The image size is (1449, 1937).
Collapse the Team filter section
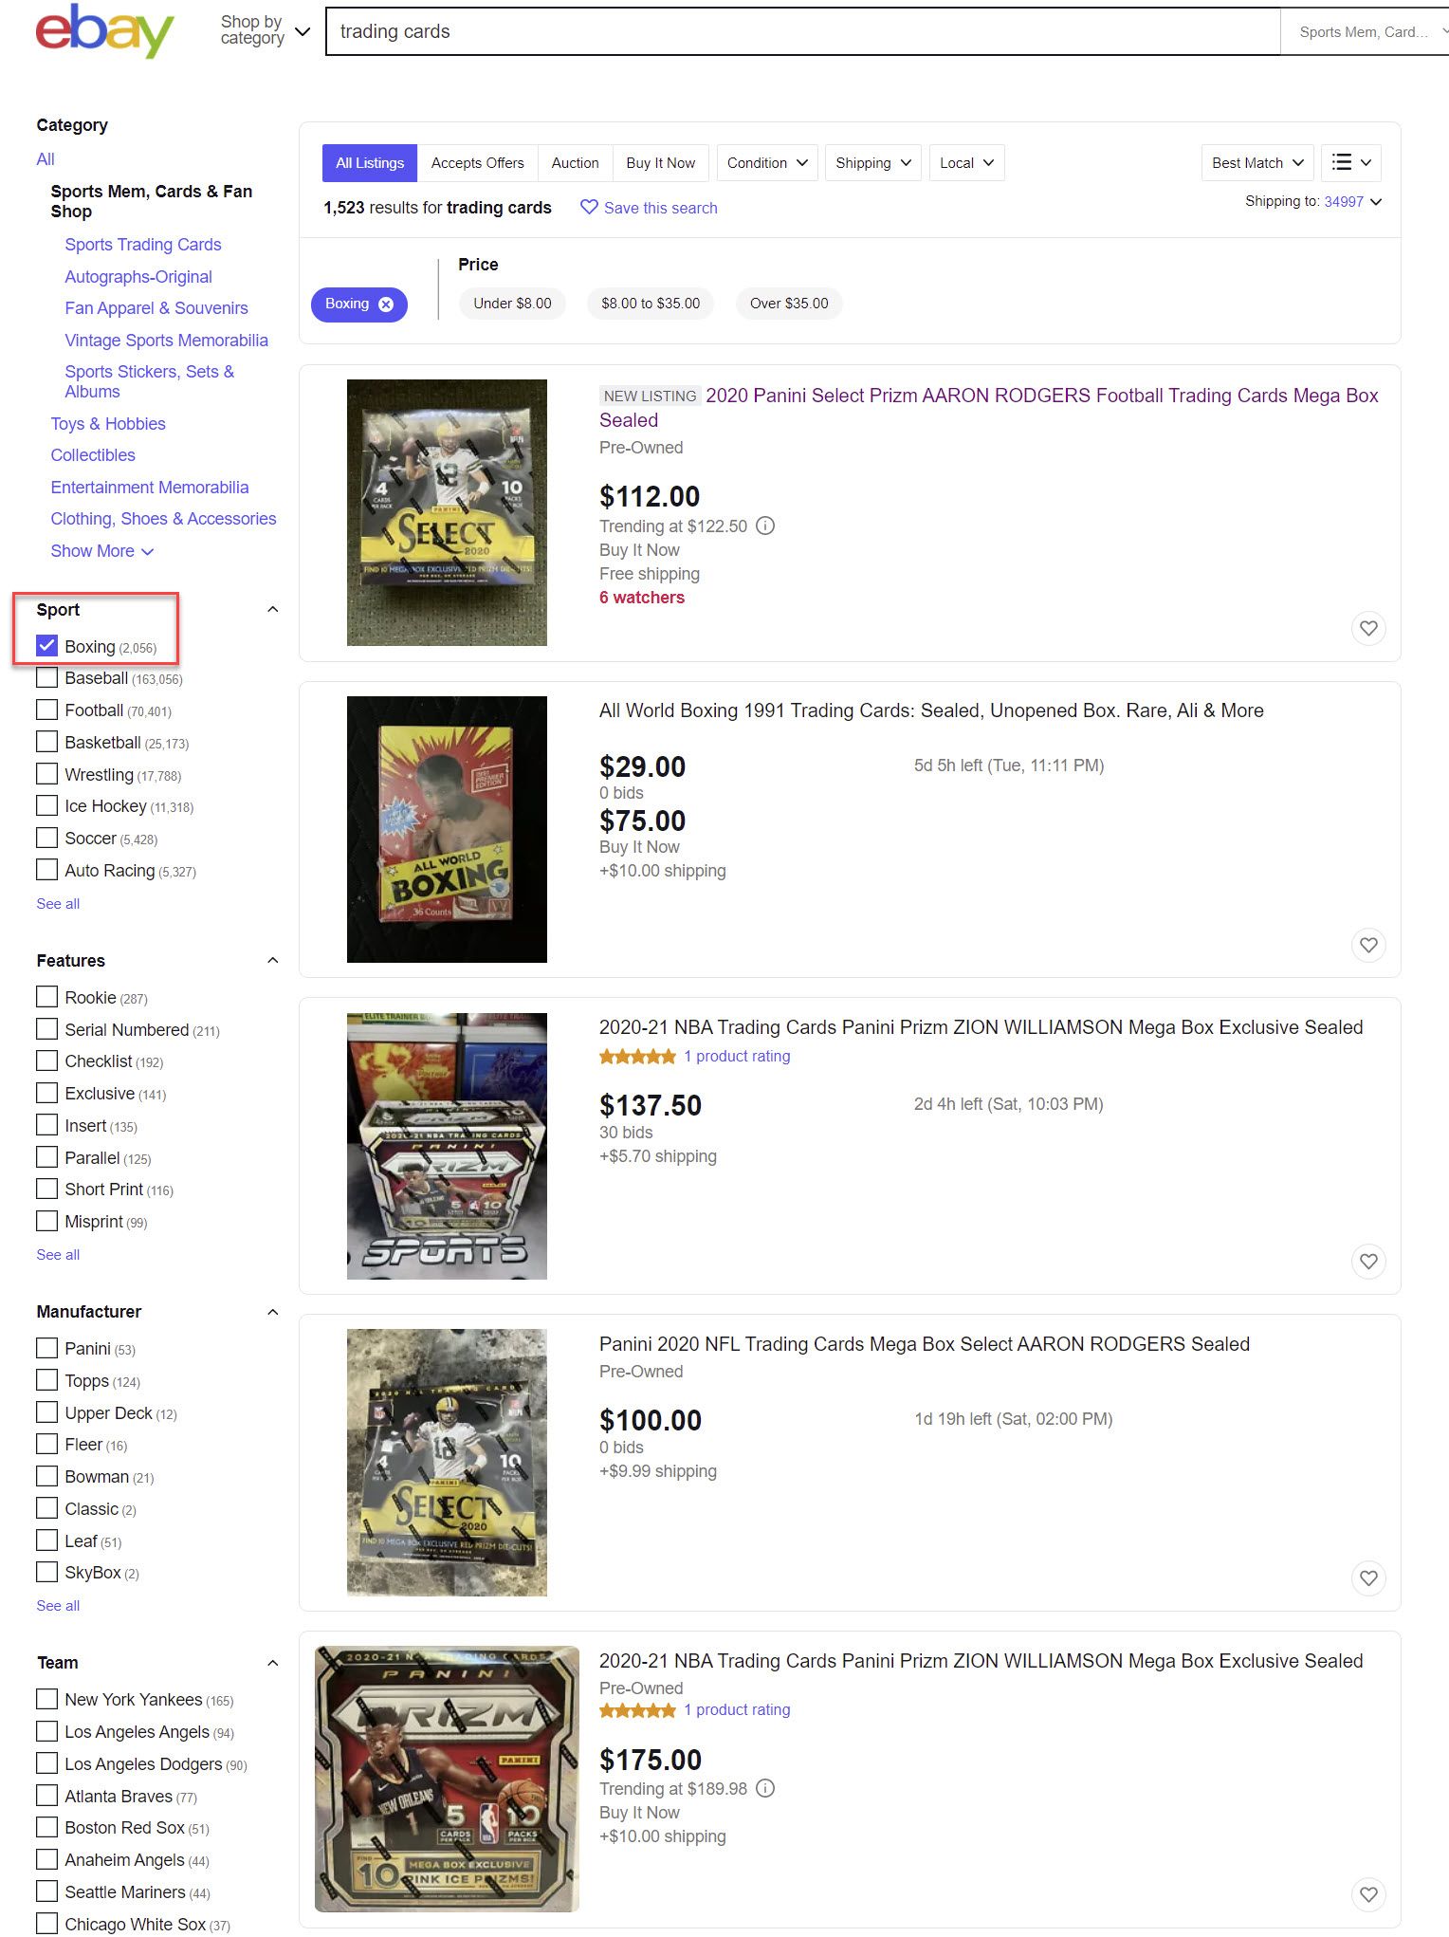(273, 1663)
